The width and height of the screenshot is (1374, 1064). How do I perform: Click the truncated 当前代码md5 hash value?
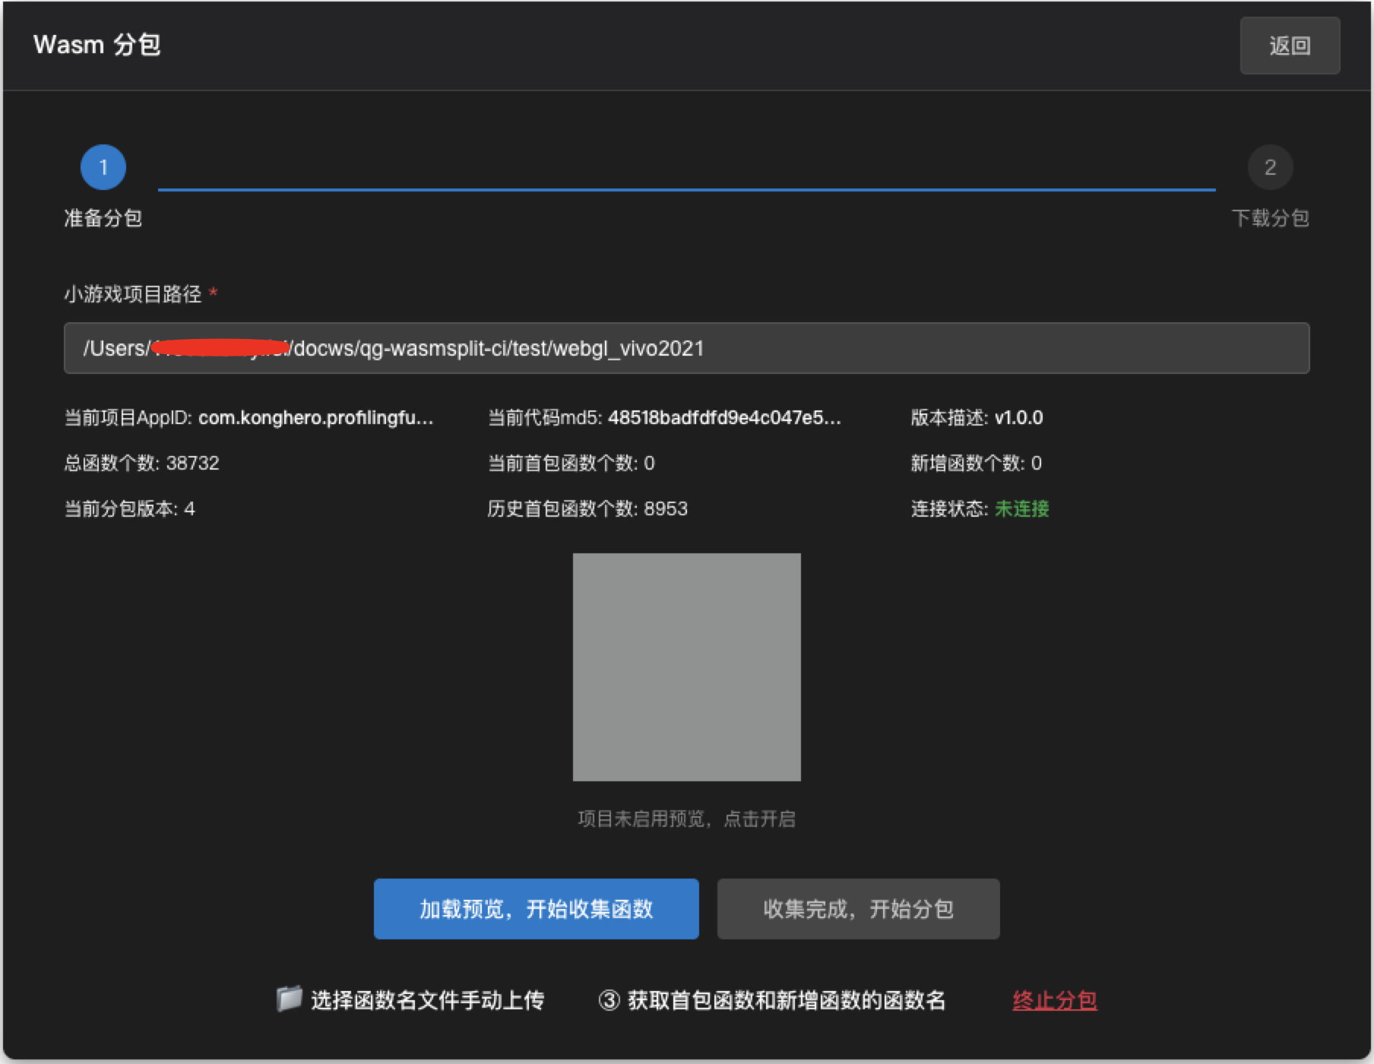click(723, 418)
